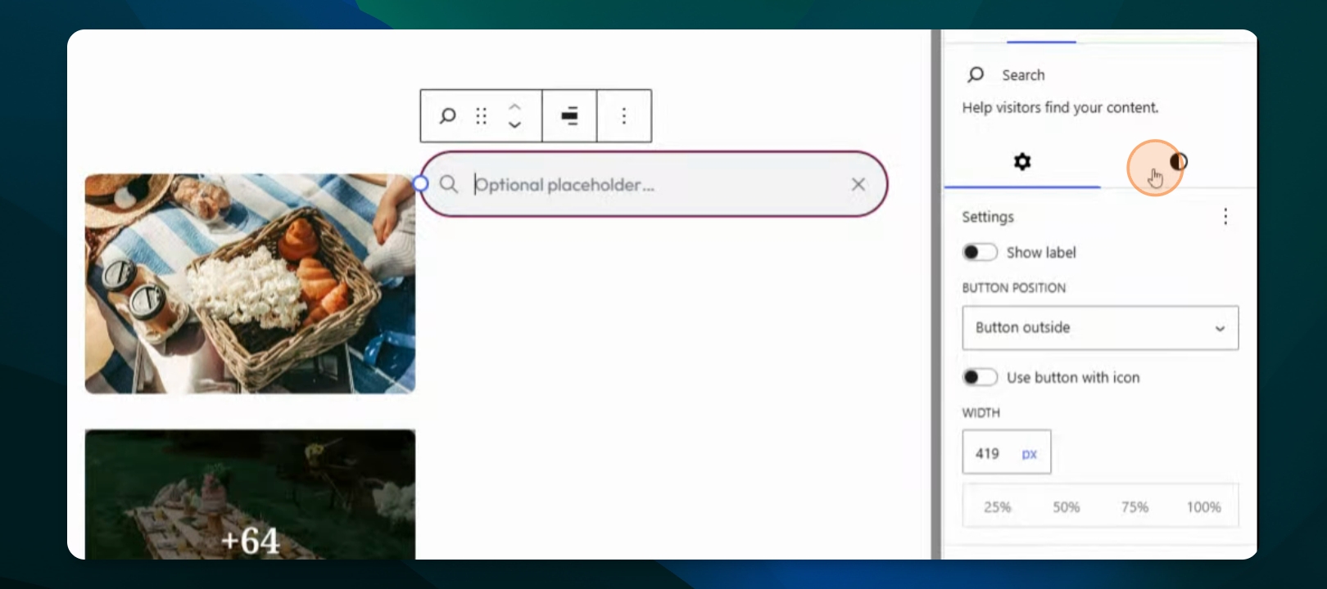Select the Settings gear tab
The height and width of the screenshot is (589, 1327).
[x=1022, y=161]
